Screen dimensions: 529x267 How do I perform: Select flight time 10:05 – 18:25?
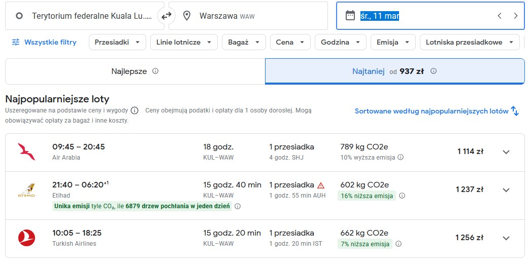coord(77,233)
